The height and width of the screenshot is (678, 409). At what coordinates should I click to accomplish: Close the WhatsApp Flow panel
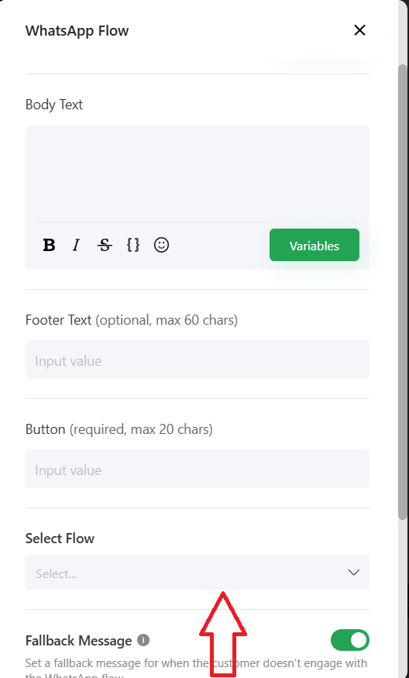tap(359, 30)
